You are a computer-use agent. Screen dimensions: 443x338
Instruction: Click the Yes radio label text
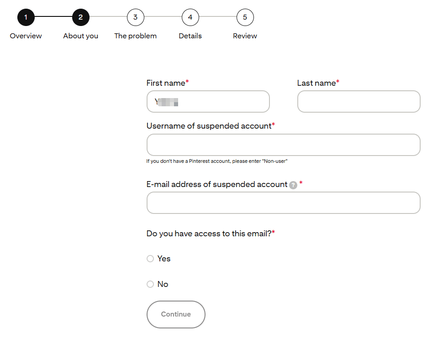click(x=164, y=259)
